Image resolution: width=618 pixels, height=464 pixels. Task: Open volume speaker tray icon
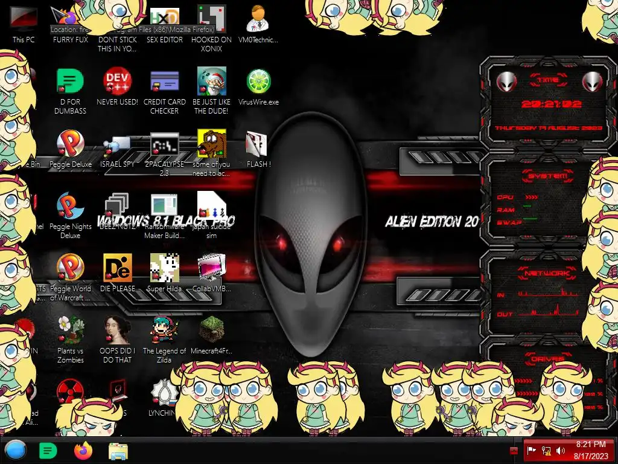[561, 451]
